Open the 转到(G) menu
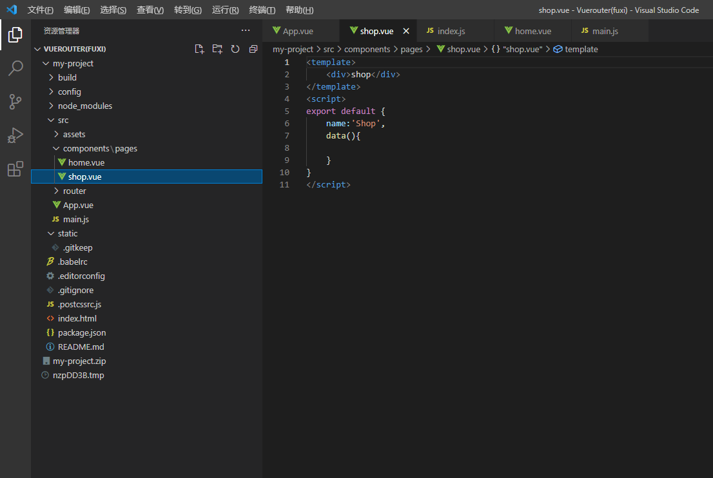The image size is (713, 478). click(x=188, y=10)
